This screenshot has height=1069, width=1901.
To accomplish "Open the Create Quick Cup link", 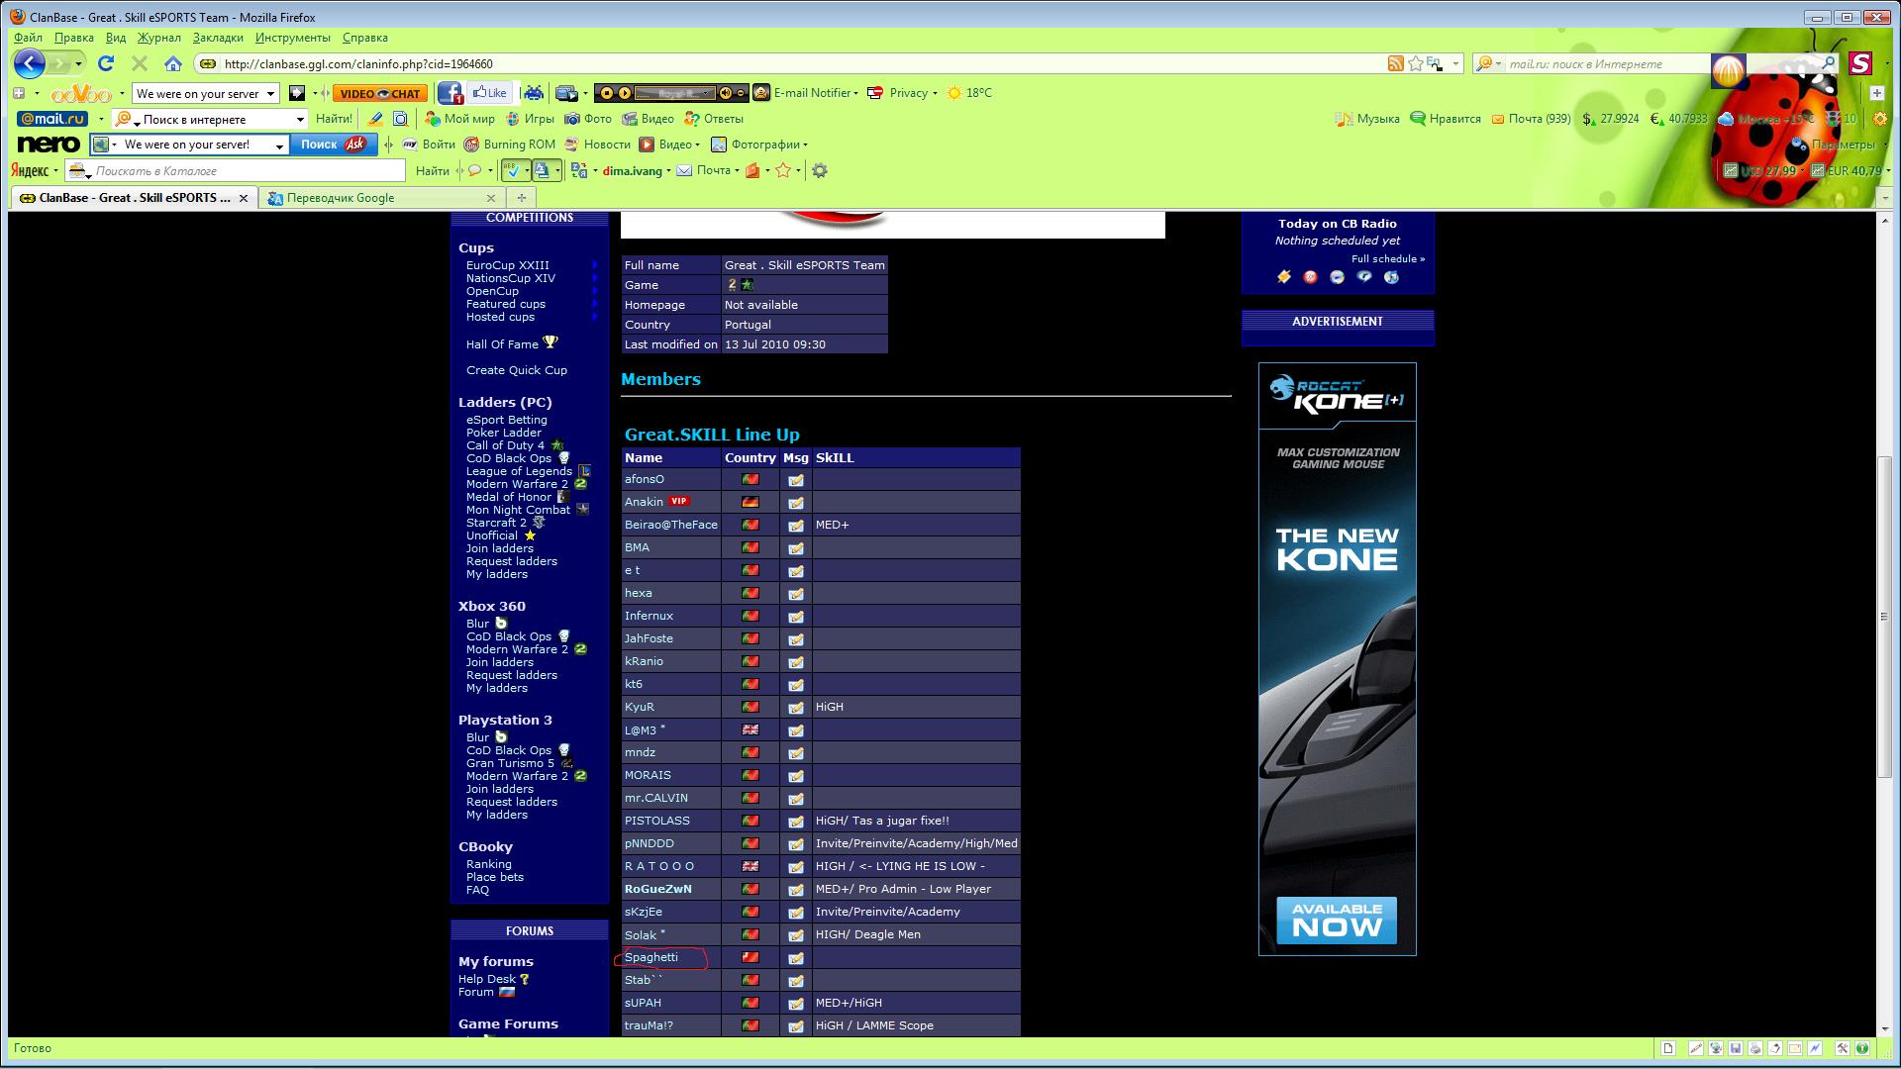I will 516,370.
